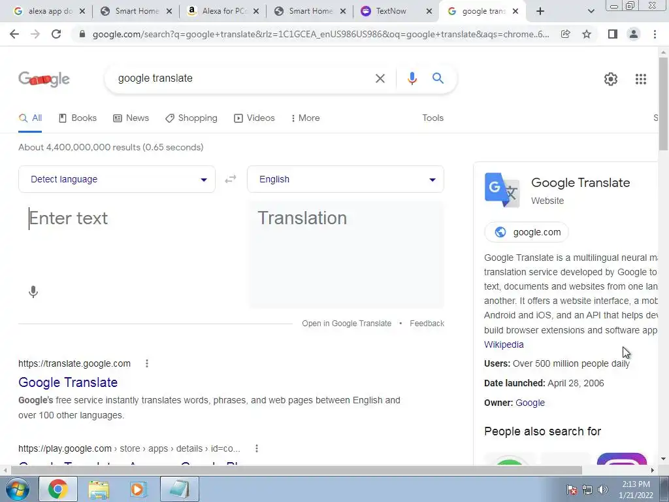This screenshot has height=502, width=669.
Task: Click the vertical scrollbar thumb
Action: 664,104
